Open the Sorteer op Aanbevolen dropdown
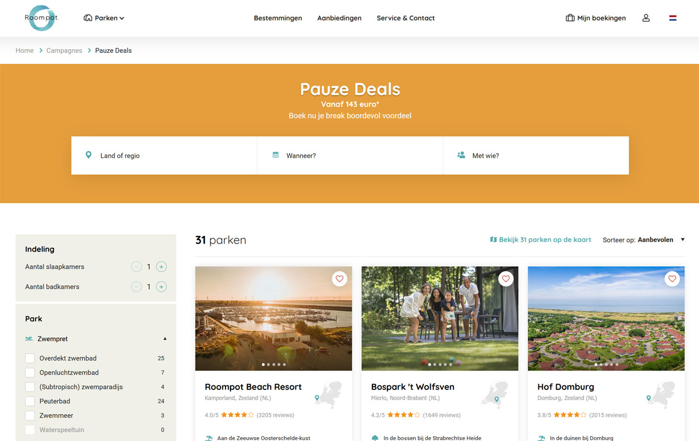 point(644,240)
